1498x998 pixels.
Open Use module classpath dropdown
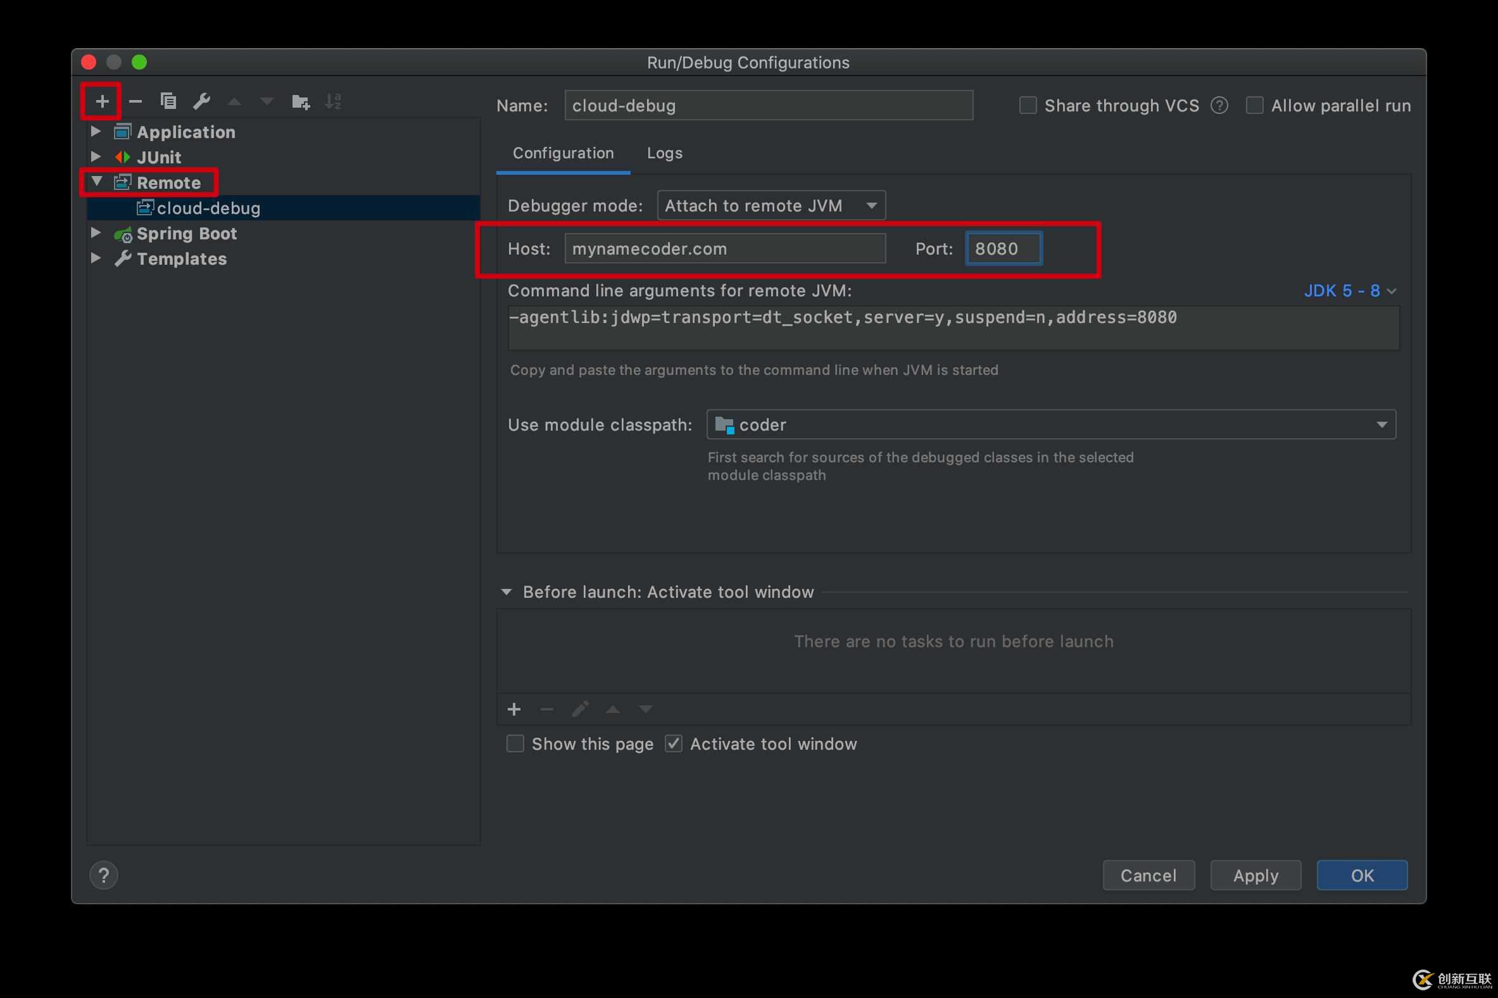click(1051, 424)
